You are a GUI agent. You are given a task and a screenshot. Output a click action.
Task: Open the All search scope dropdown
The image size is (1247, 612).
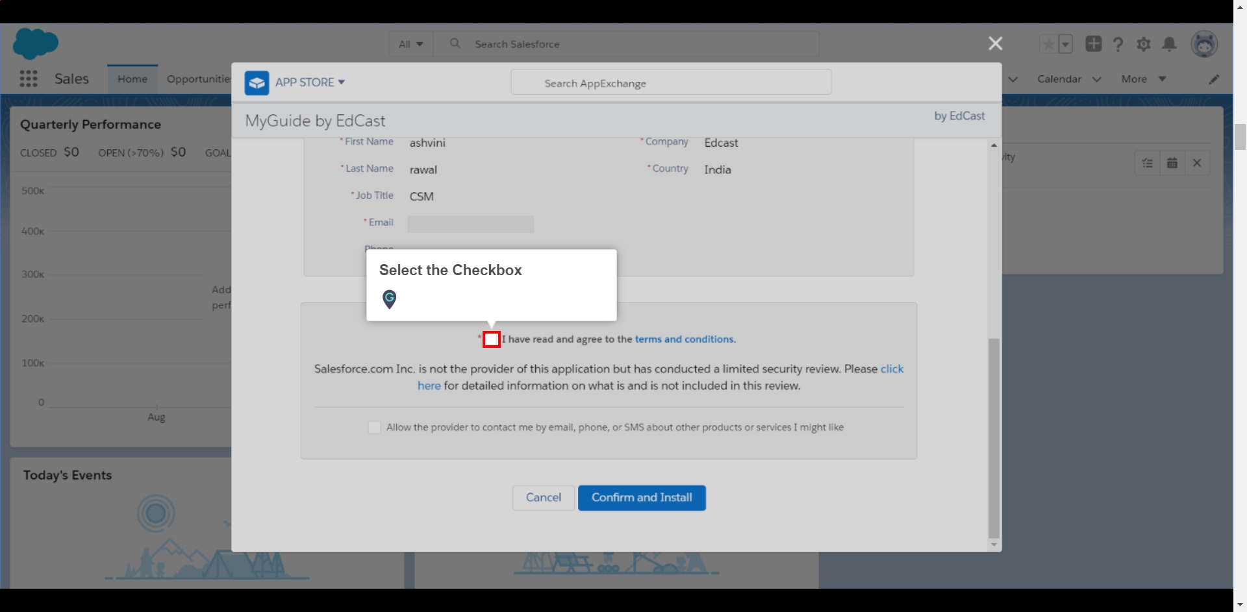point(411,44)
